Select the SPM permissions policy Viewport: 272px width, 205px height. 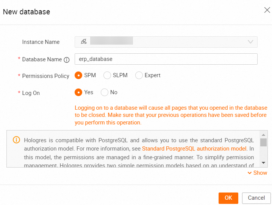(x=79, y=75)
